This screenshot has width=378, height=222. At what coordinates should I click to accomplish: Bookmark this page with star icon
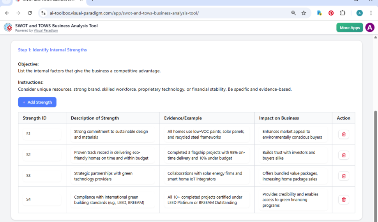pos(304,13)
